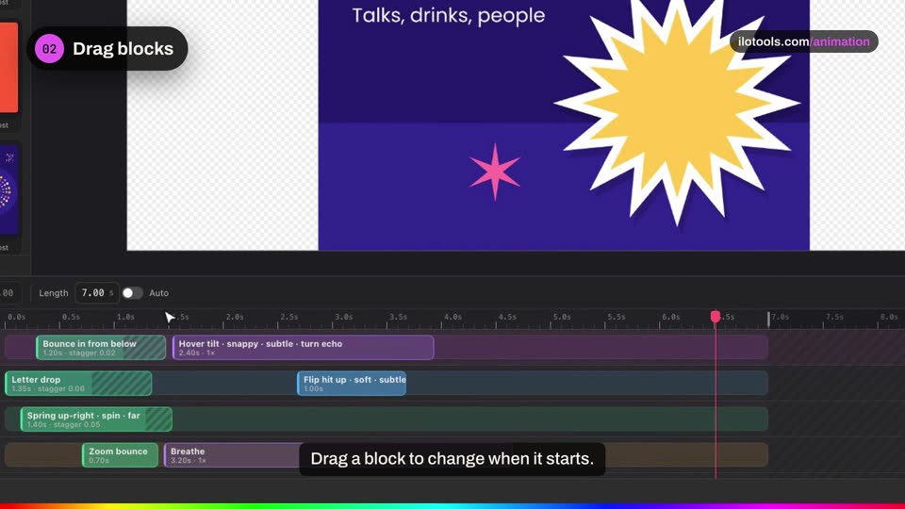Screen dimensions: 905x509
Task: Click the Length label
Action: pyautogui.click(x=54, y=293)
